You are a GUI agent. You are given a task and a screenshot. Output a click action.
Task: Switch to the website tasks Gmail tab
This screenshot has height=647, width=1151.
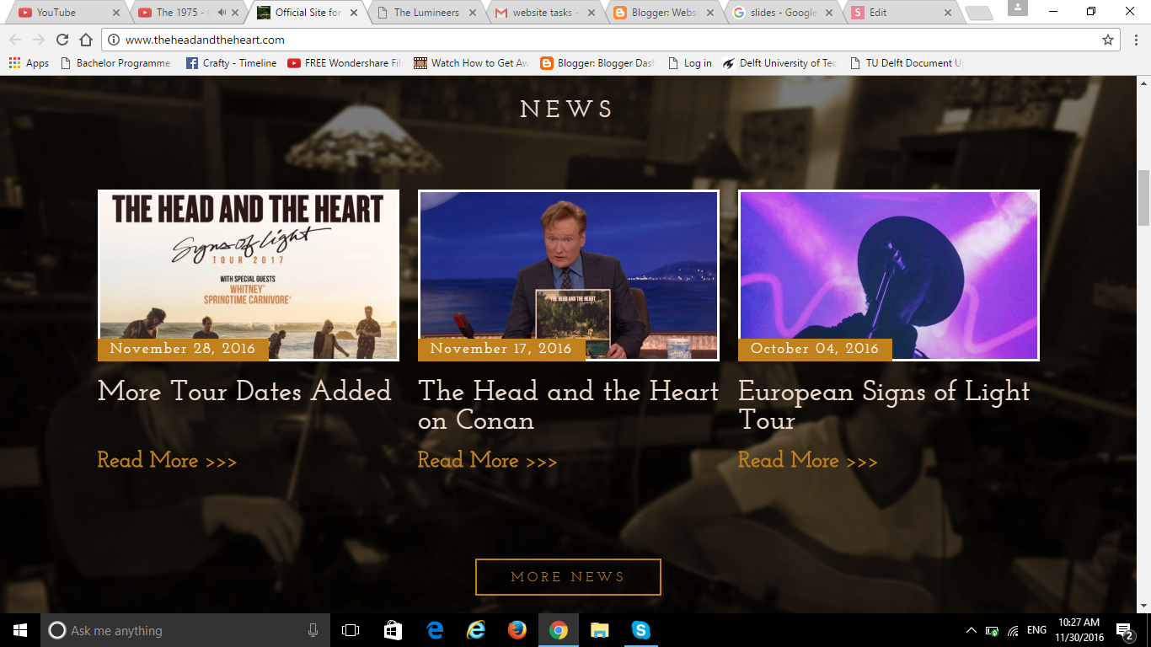tap(544, 13)
